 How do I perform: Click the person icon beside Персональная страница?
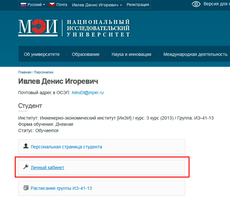[x=26, y=146]
